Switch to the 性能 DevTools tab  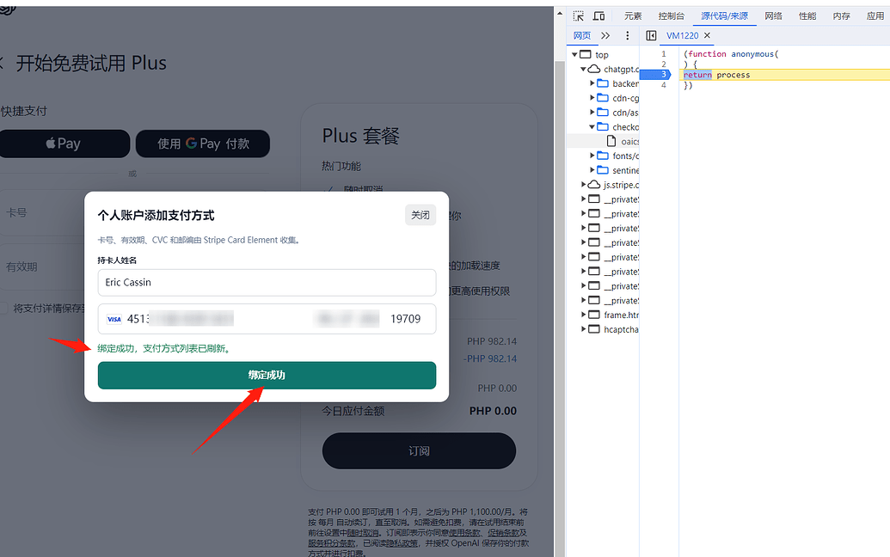pyautogui.click(x=807, y=15)
